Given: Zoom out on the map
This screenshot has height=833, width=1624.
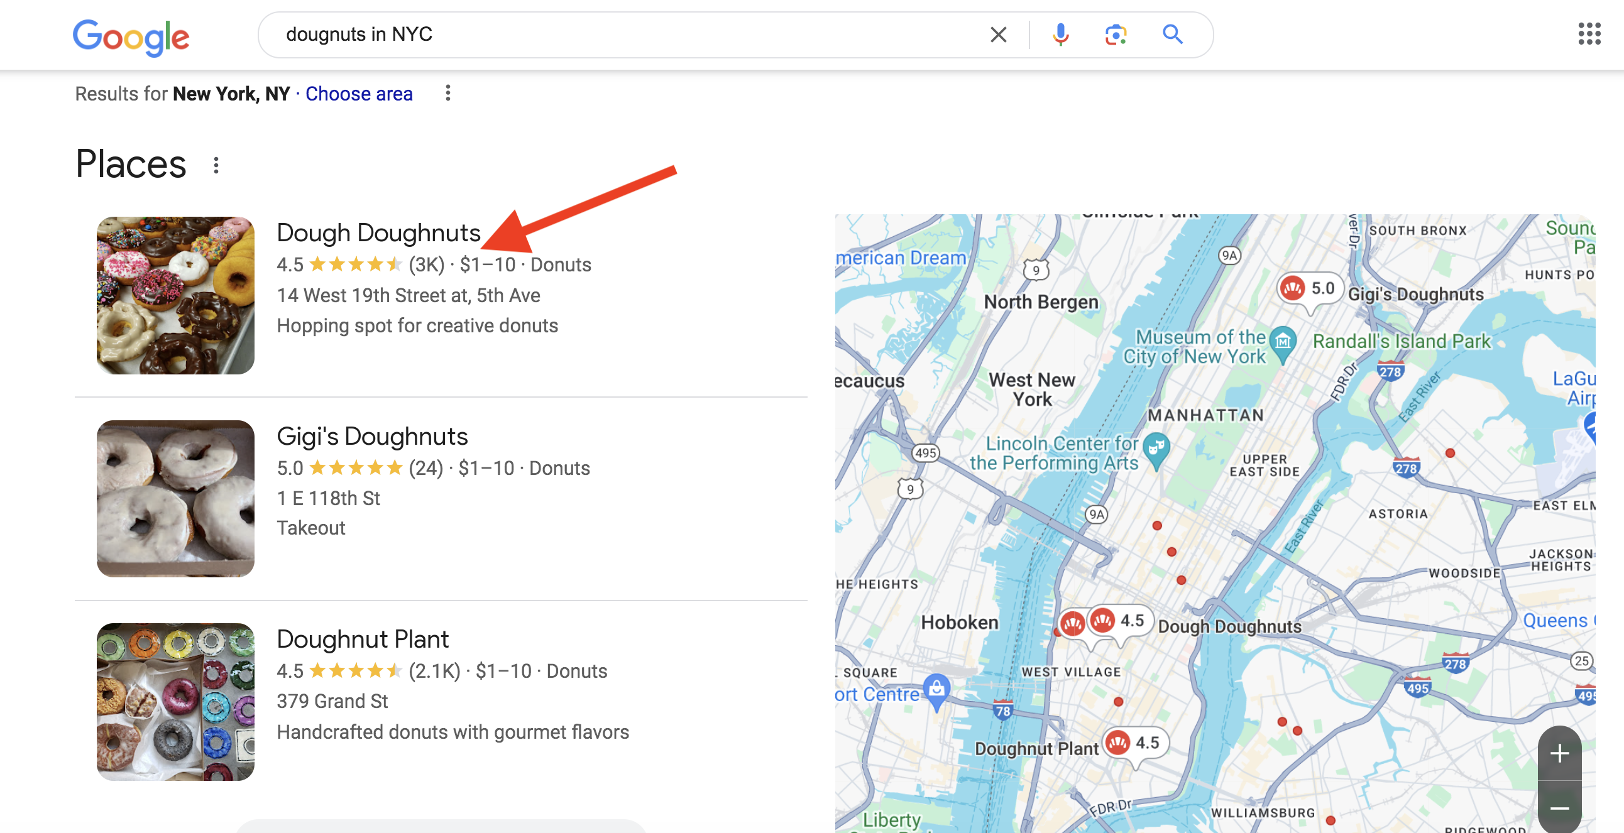Looking at the screenshot, I should tap(1559, 808).
